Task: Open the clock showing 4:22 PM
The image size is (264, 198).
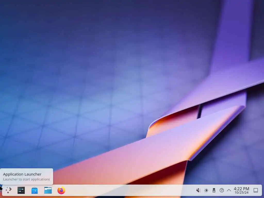Action: coord(241,190)
